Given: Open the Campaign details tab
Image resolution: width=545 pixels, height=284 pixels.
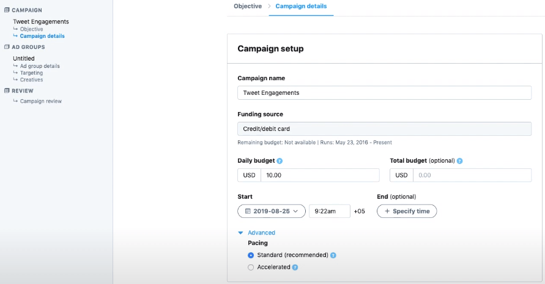Looking at the screenshot, I should pos(301,6).
